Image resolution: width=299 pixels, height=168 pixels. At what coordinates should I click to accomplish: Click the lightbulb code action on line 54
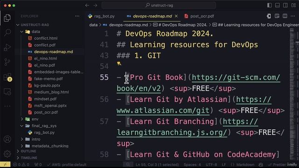[x=119, y=63]
